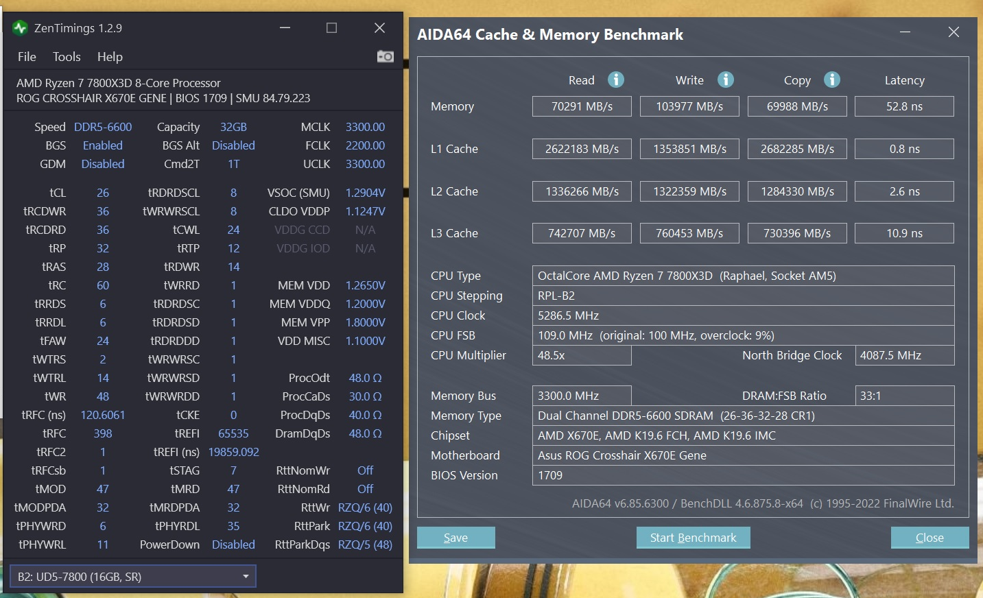Click GDM value Disabled
This screenshot has height=598, width=983.
(103, 164)
